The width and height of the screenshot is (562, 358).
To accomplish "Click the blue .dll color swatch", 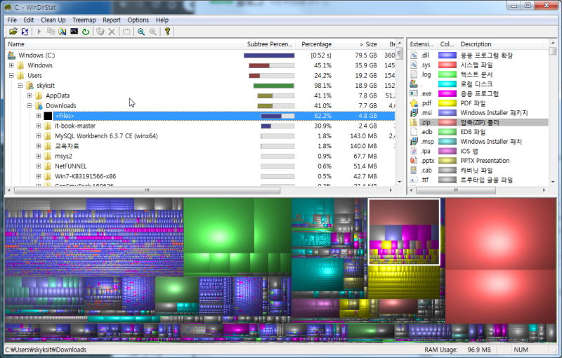I will click(447, 55).
